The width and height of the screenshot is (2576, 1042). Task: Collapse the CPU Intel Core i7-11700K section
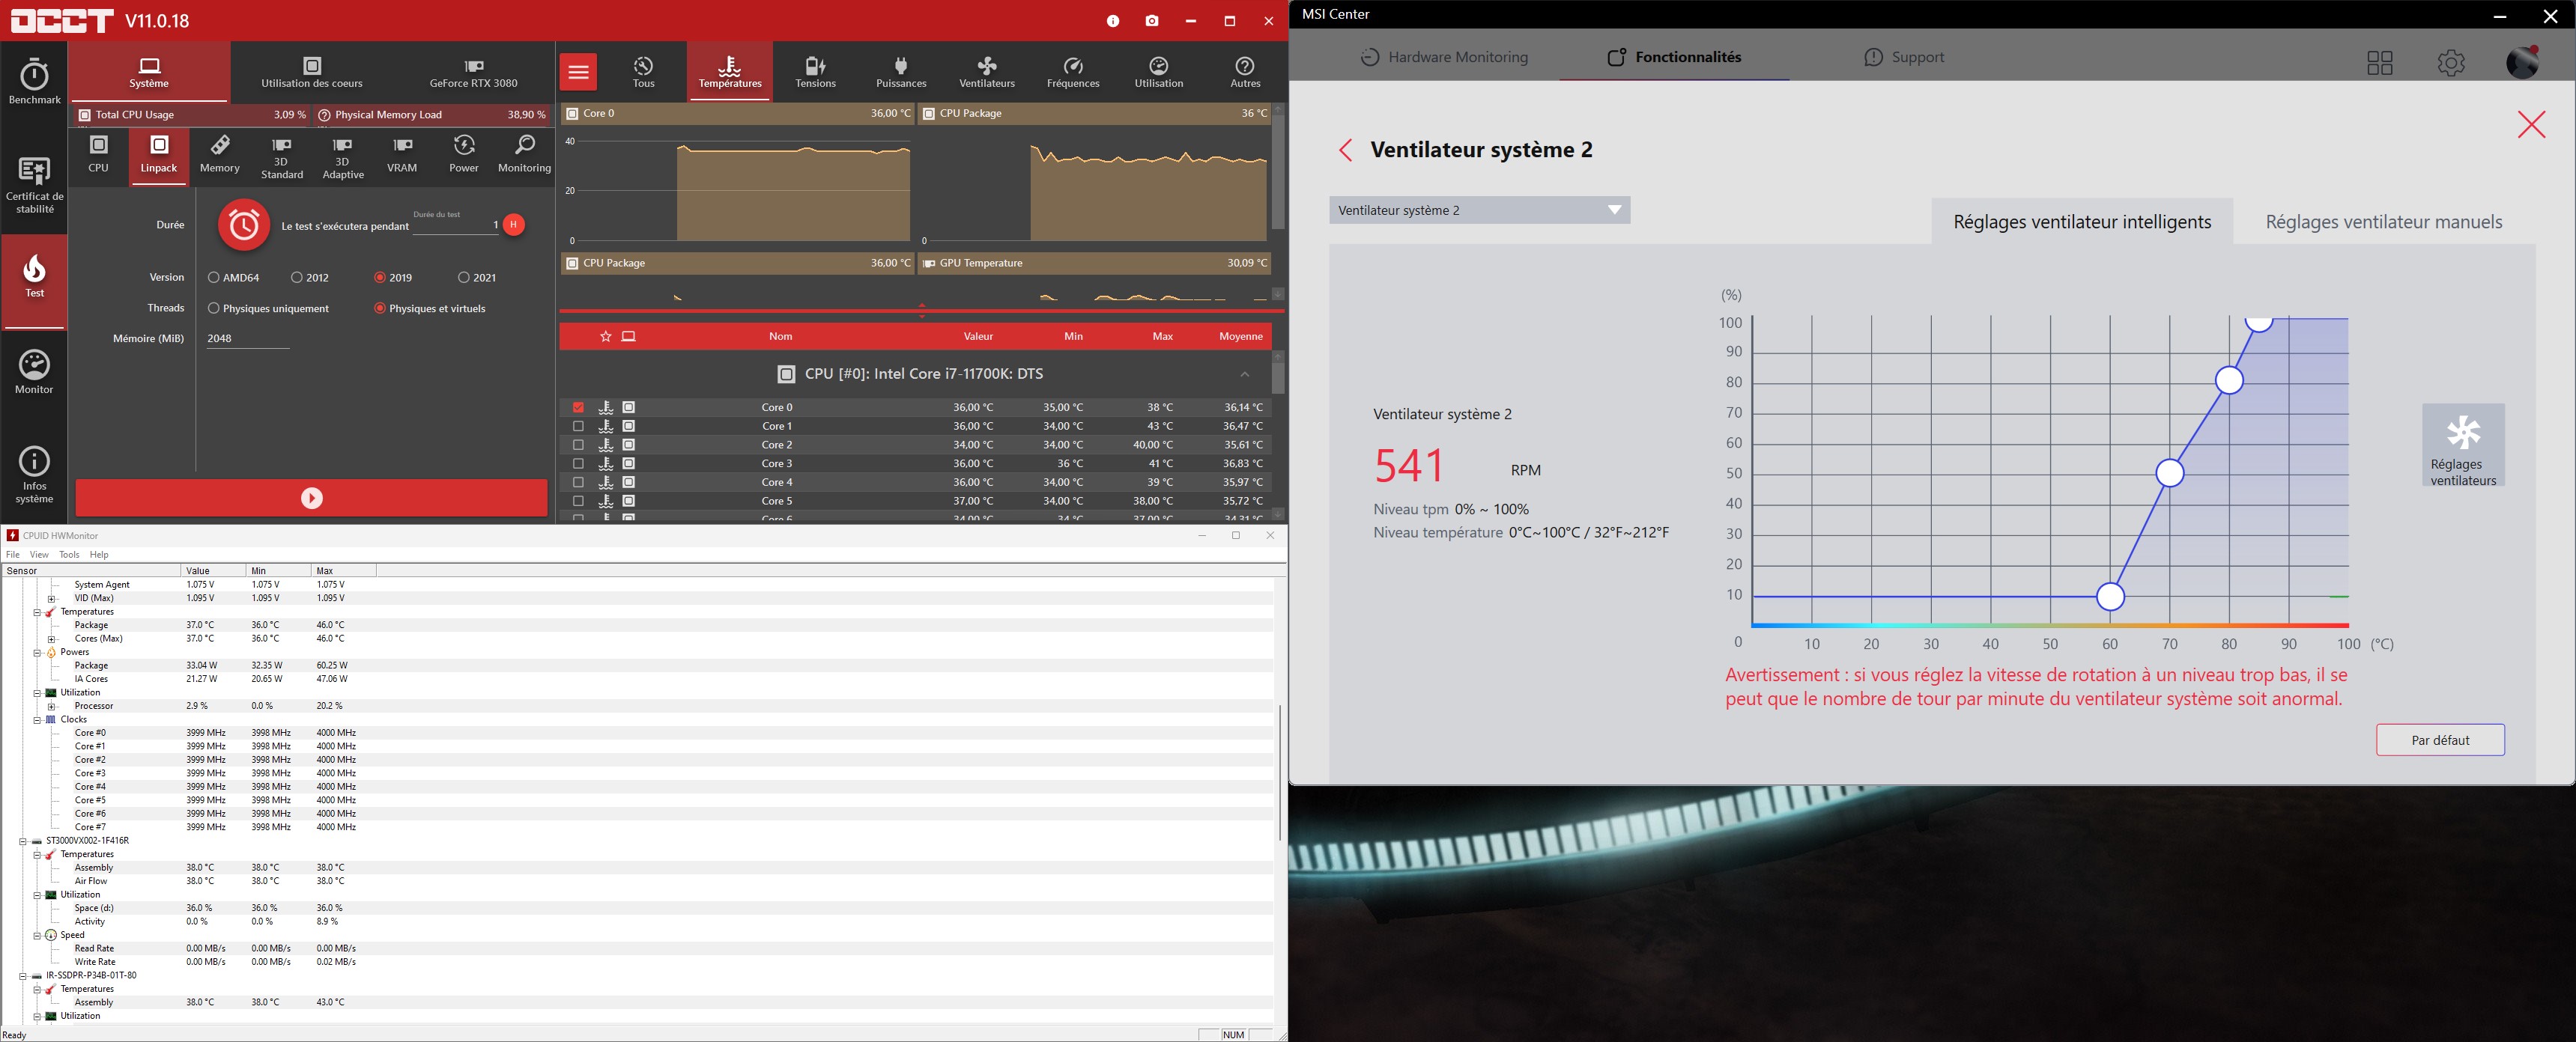pos(1244,374)
